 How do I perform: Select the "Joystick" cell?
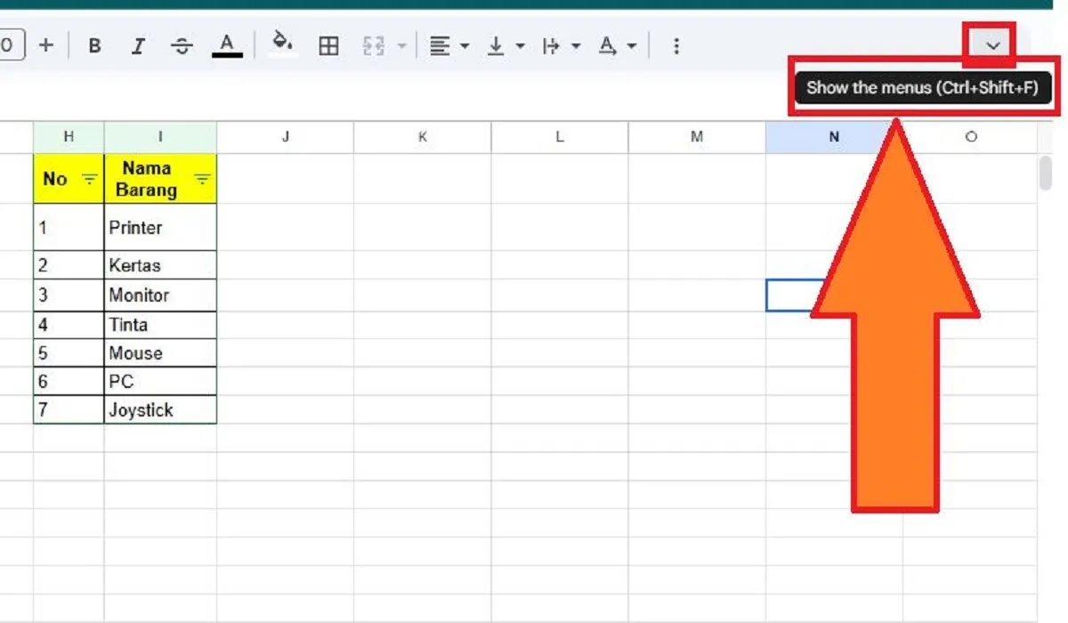pos(160,410)
